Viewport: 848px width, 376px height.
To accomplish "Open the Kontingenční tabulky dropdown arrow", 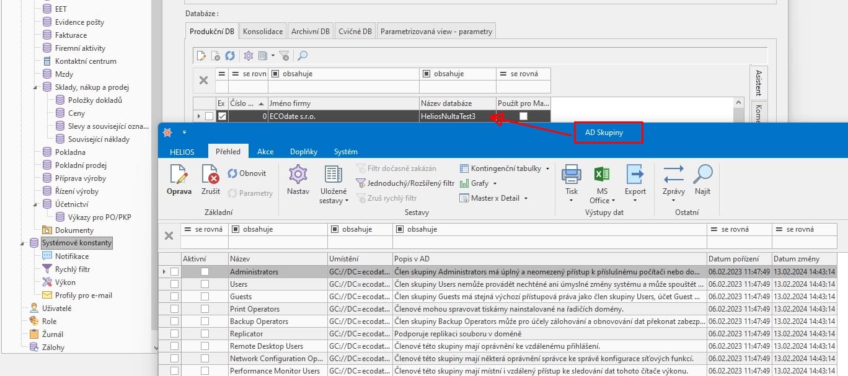I will (x=547, y=168).
